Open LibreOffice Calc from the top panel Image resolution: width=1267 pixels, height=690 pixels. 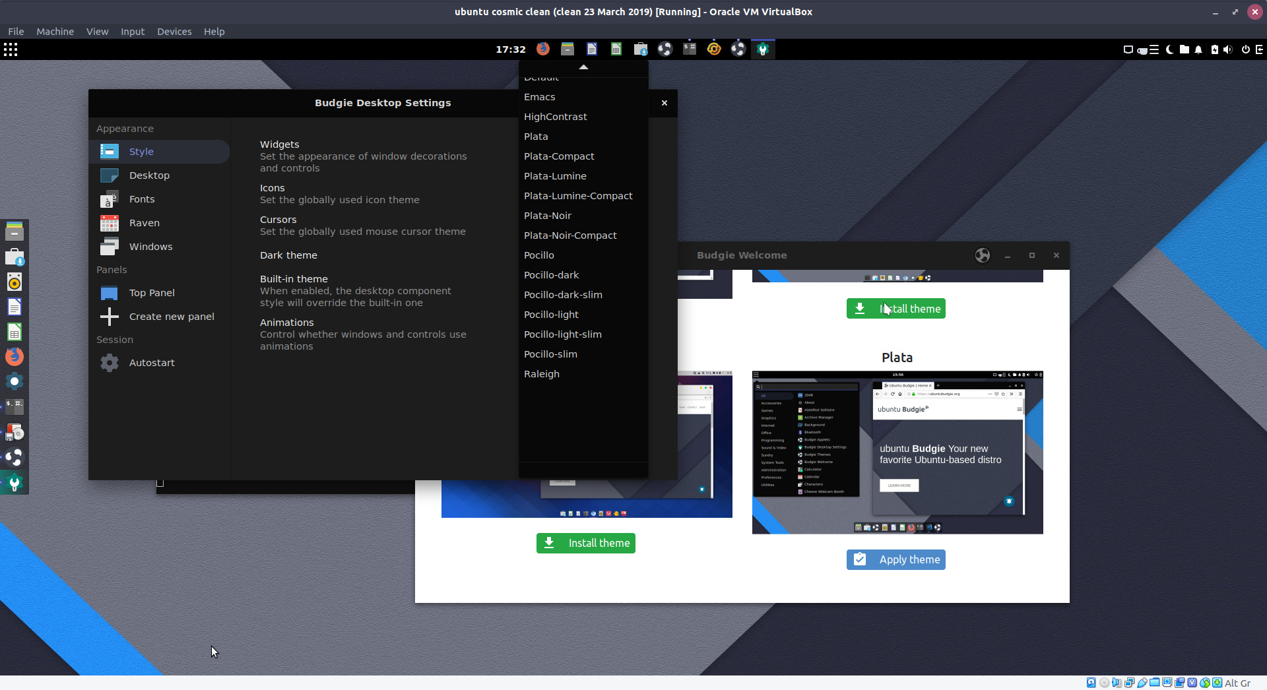tap(616, 49)
